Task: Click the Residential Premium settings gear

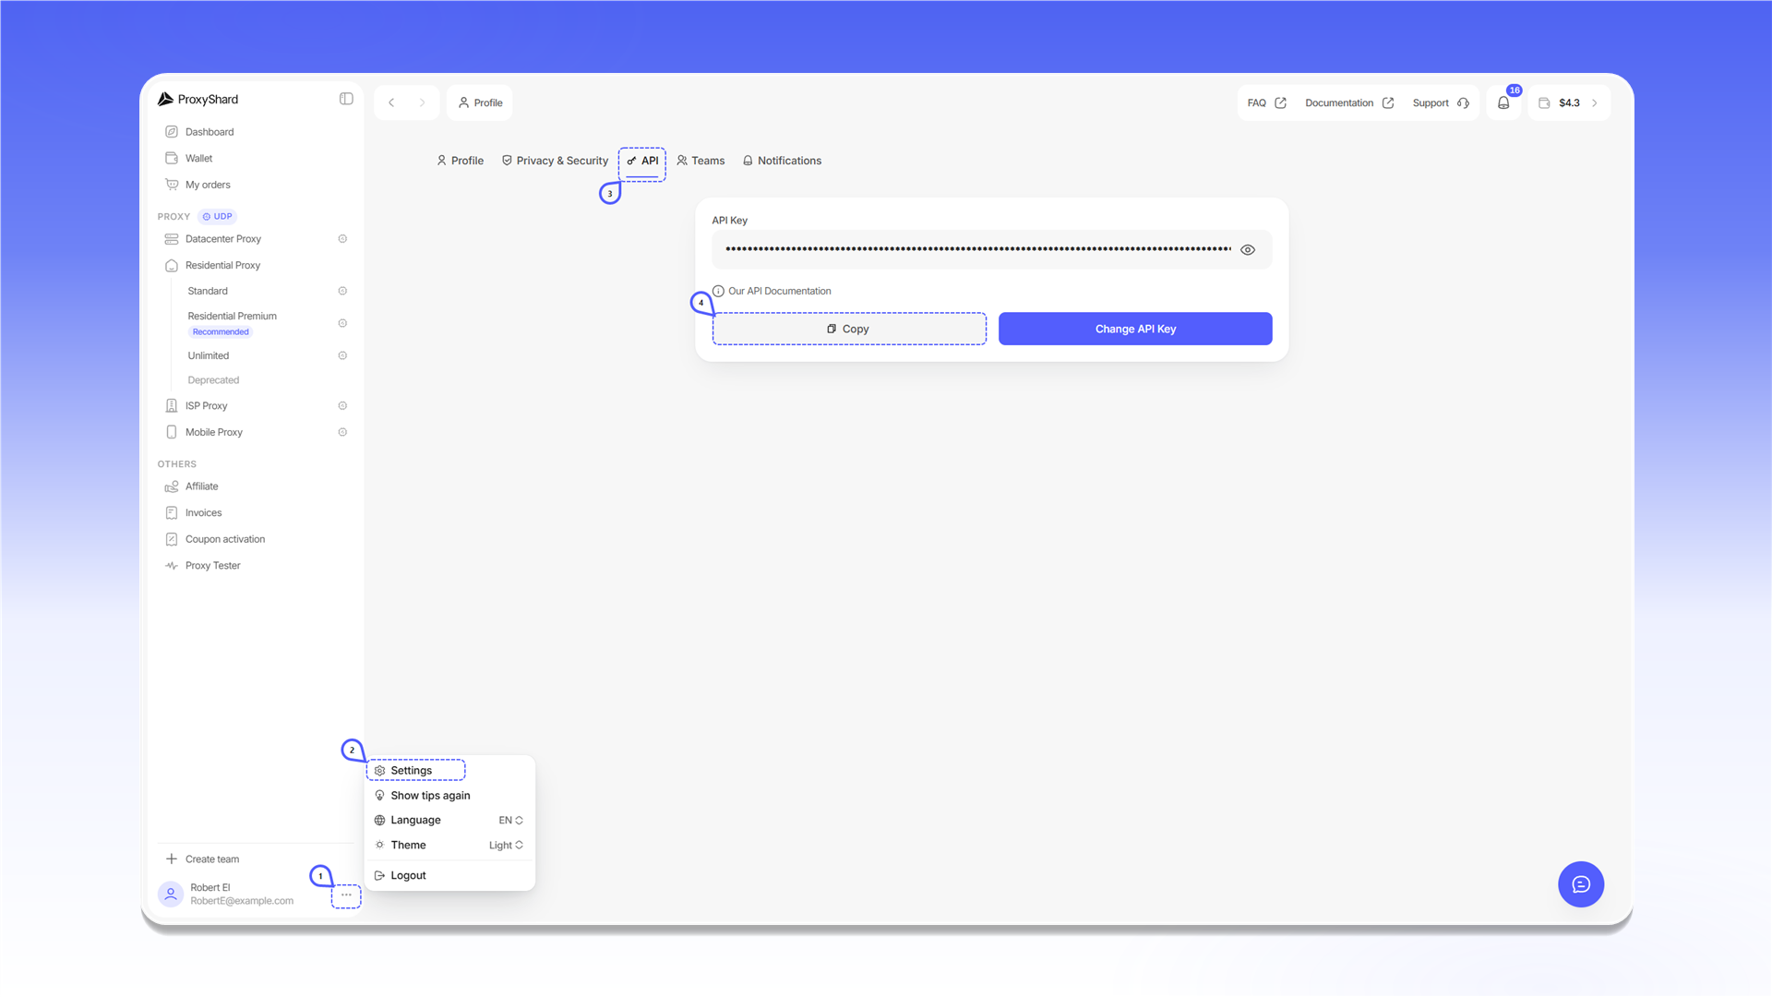Action: (x=342, y=323)
